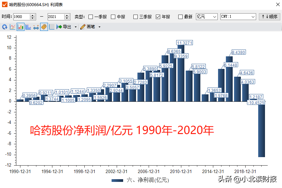Viewport: 282px width, 188px height.
Task: Click the x-axis label 2018-12-31
Action: tap(245, 171)
